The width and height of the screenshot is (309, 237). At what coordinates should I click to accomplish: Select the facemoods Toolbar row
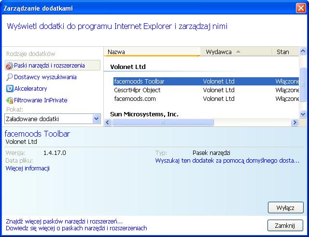coord(206,81)
